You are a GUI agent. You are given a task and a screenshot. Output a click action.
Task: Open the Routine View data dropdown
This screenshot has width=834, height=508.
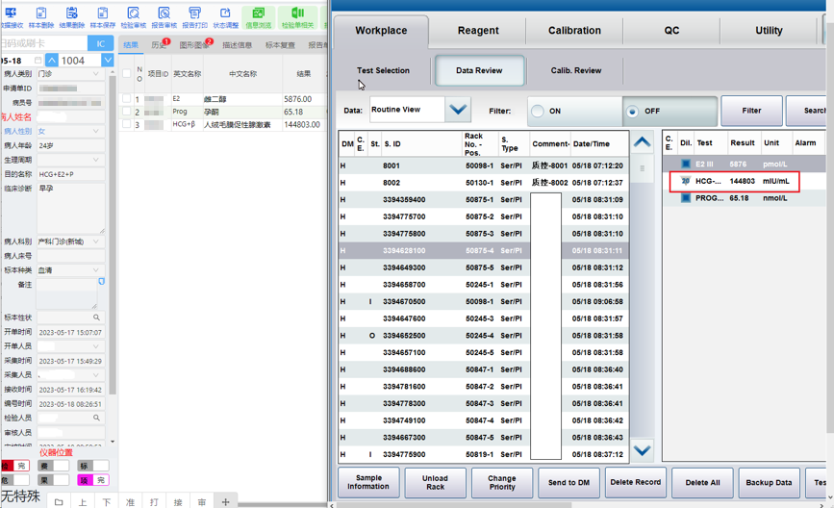pos(458,110)
